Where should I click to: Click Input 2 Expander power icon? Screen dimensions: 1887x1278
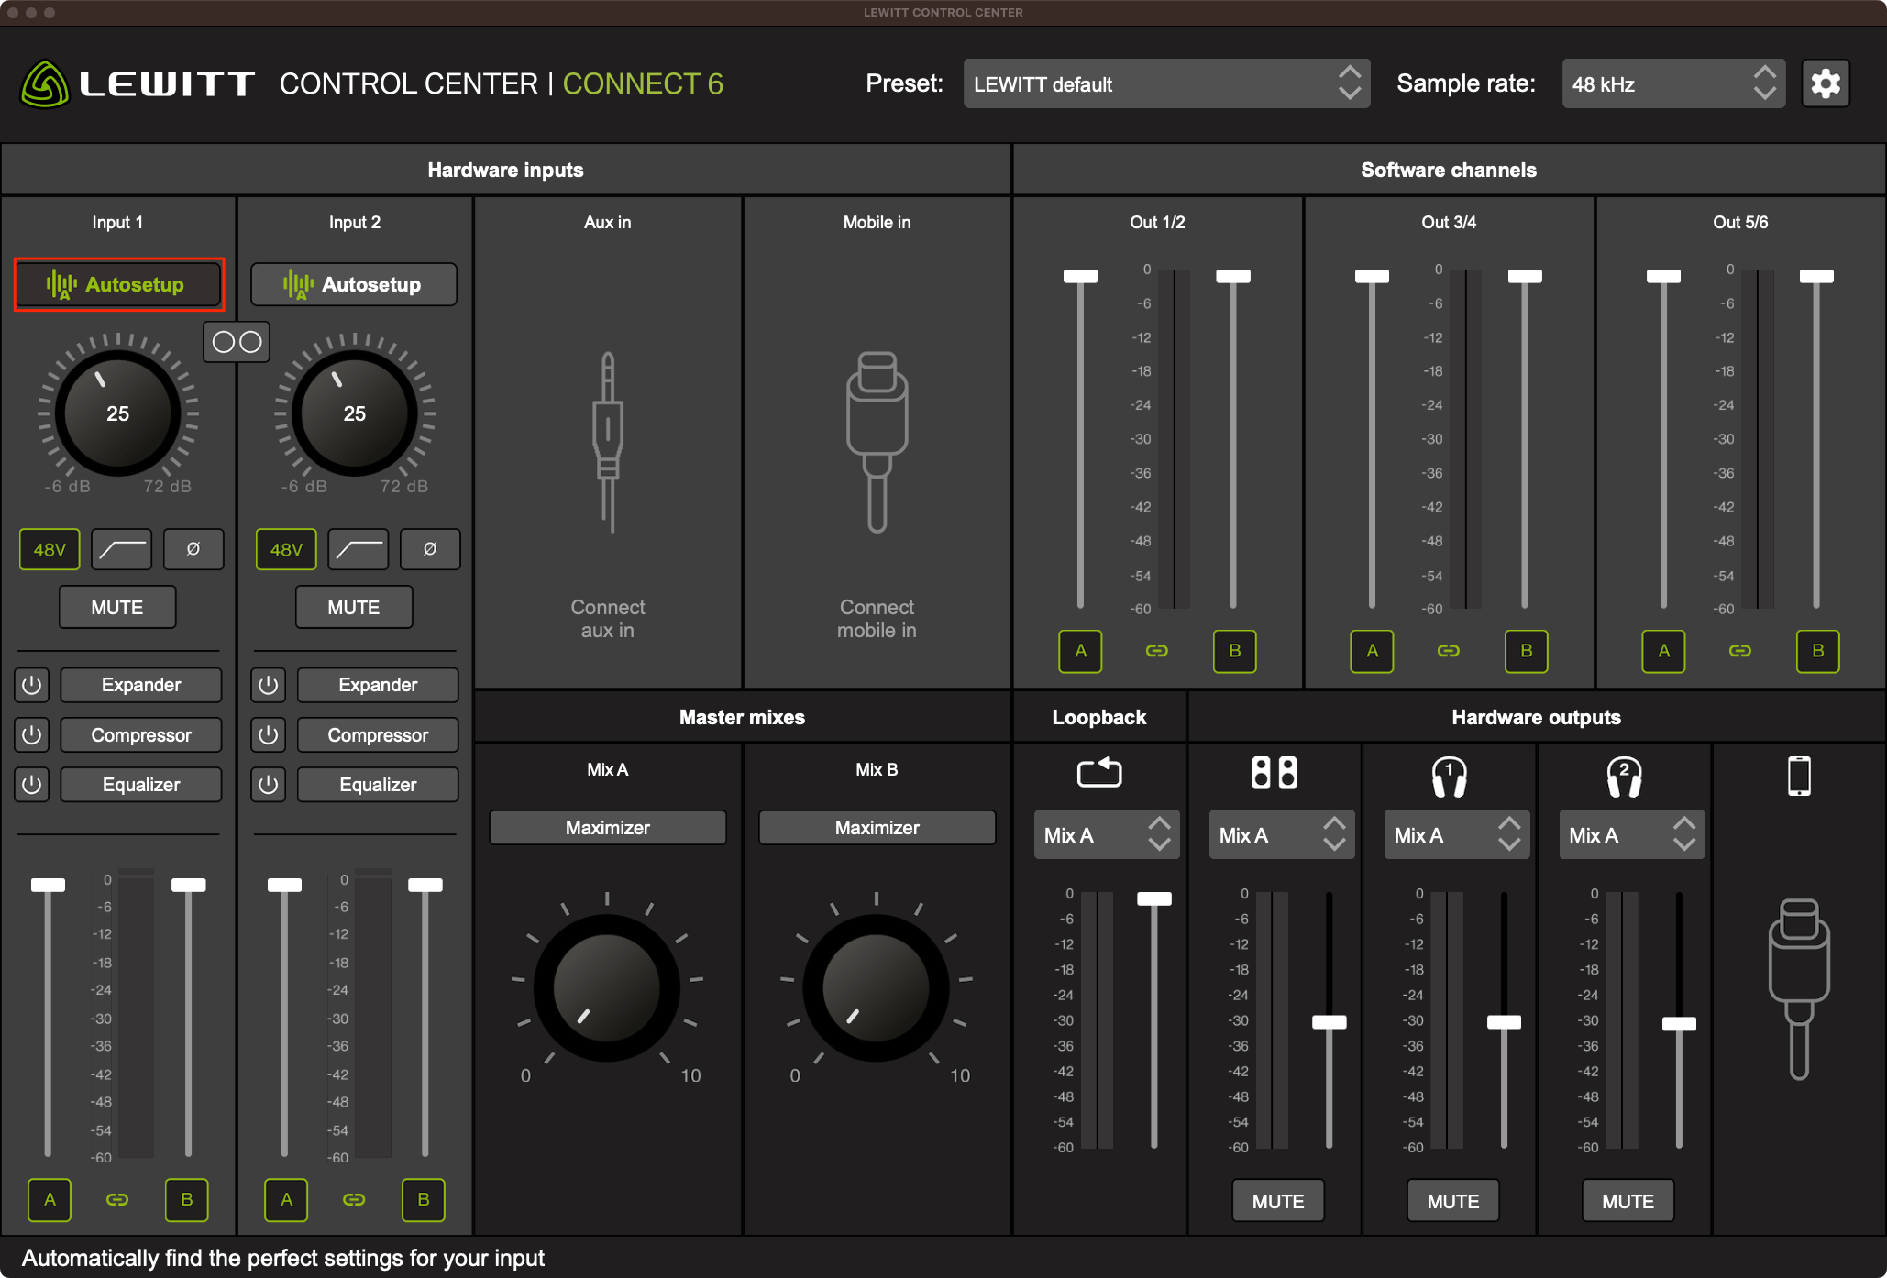pyautogui.click(x=268, y=685)
